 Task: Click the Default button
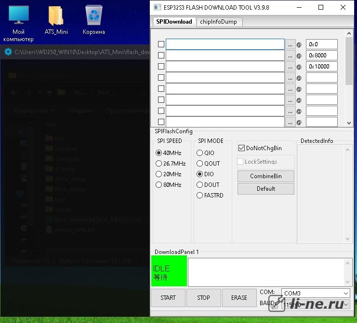point(265,189)
